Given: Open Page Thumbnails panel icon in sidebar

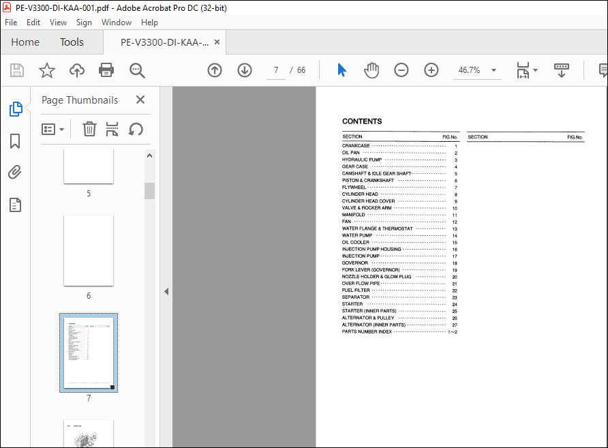Looking at the screenshot, I should click(16, 109).
